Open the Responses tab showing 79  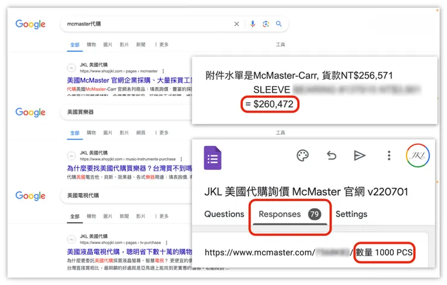(x=290, y=214)
